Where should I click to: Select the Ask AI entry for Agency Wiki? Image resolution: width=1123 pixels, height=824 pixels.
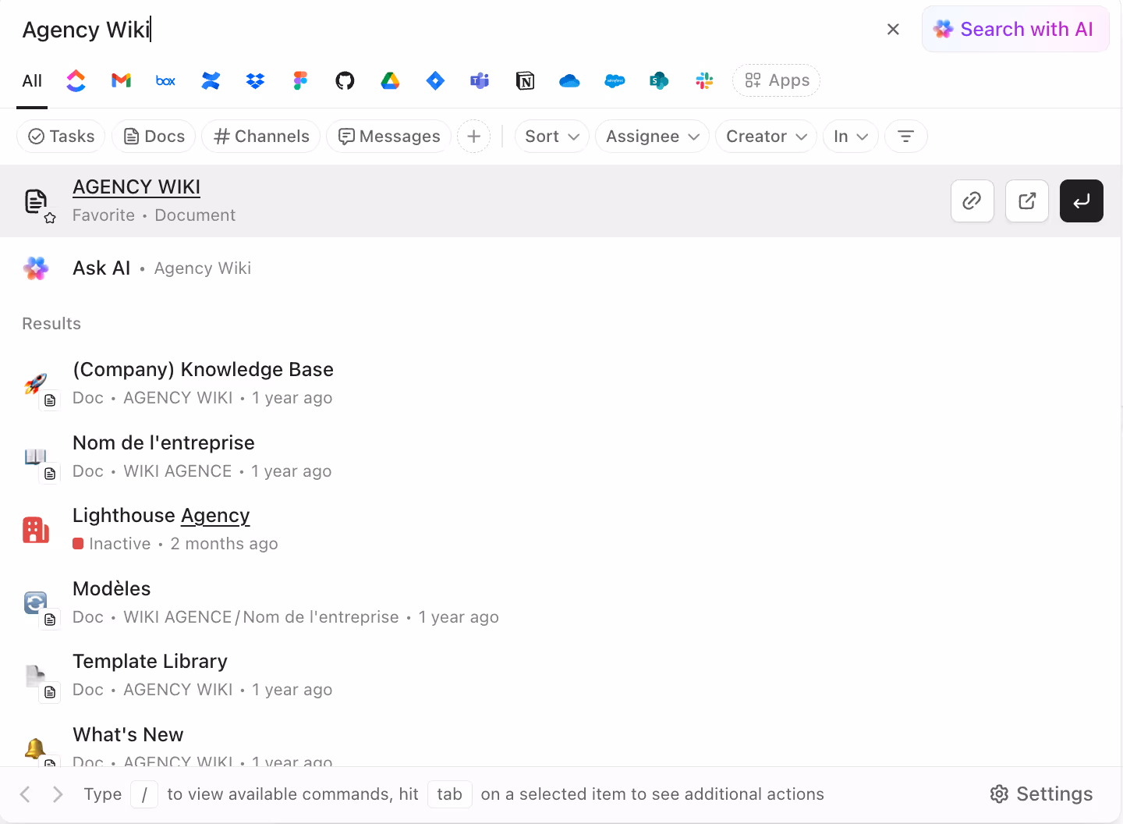coord(101,268)
